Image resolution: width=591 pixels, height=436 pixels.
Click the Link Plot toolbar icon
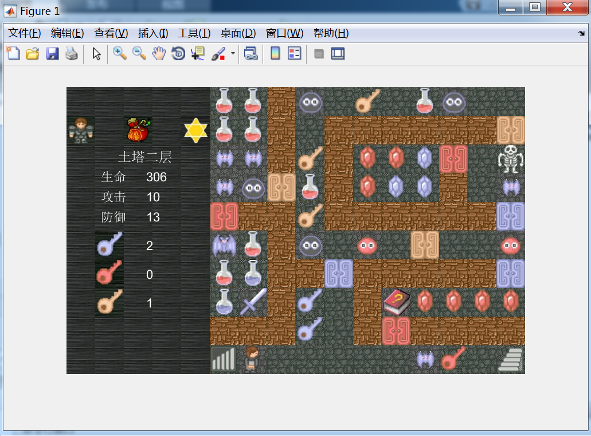[x=251, y=53]
